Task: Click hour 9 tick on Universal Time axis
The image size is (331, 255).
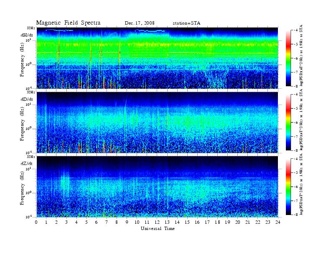Action: click(127, 222)
